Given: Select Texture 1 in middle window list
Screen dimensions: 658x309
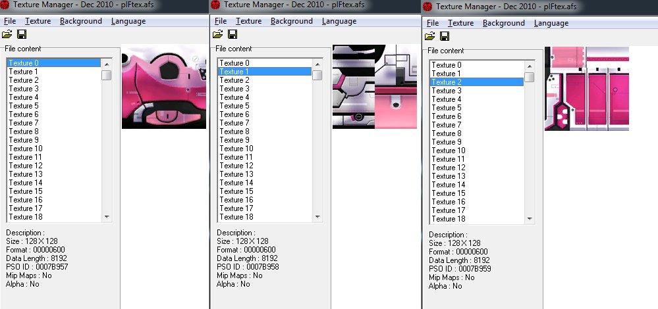Looking at the screenshot, I should (x=265, y=71).
